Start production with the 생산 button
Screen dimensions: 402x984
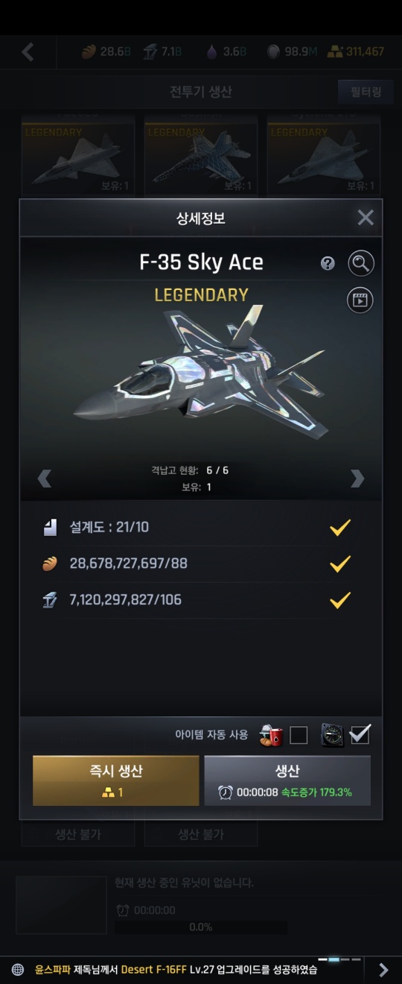pyautogui.click(x=287, y=780)
